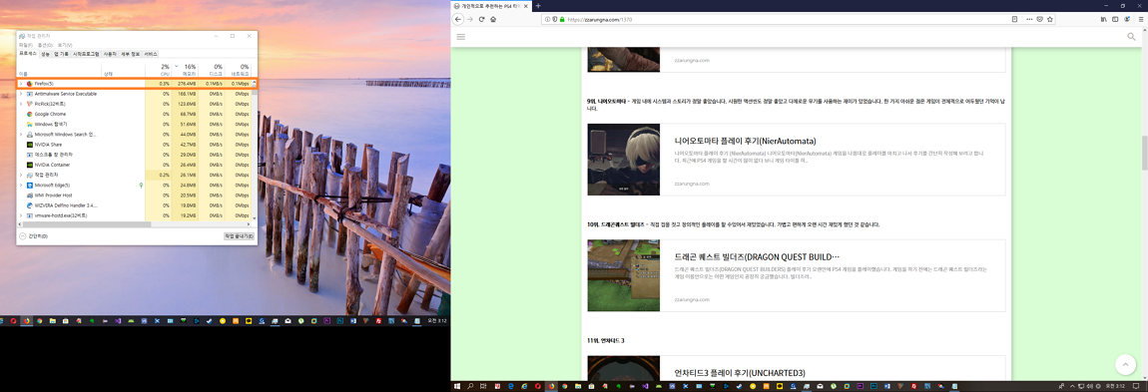Expand Task Manager process row arrow
The image size is (1148, 392).
(x=21, y=176)
